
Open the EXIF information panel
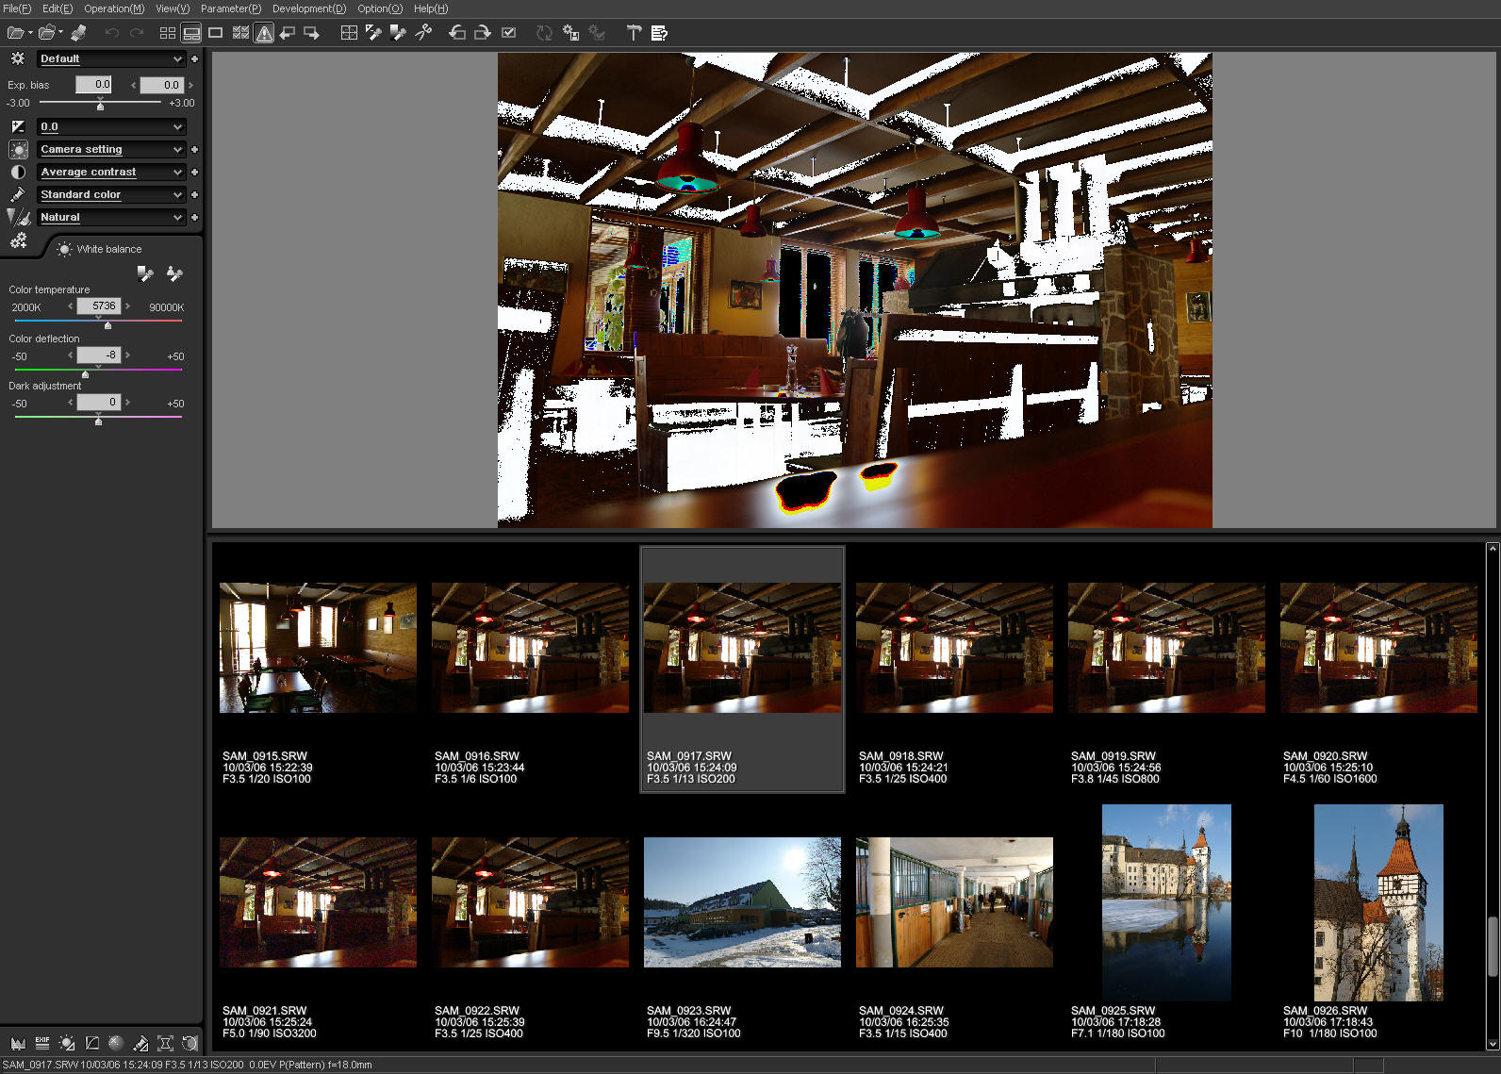point(42,1043)
